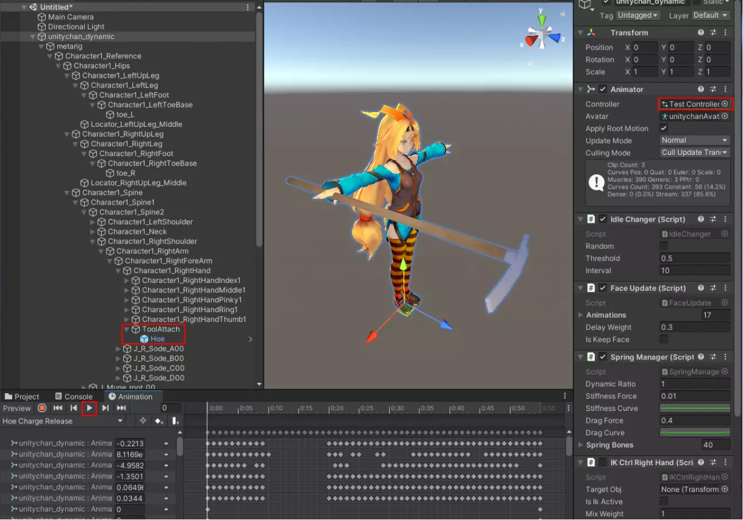The image size is (743, 520).
Task: Open the Hoe Charge Release clip dropdown
Action: click(x=63, y=421)
